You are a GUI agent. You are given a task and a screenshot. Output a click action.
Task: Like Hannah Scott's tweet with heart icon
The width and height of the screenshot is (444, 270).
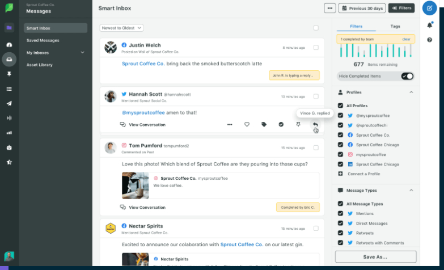[247, 124]
